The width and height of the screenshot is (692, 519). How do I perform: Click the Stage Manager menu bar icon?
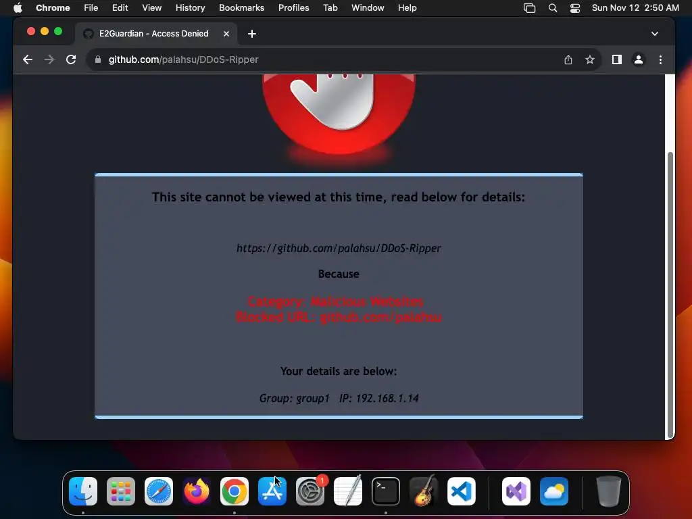(529, 8)
